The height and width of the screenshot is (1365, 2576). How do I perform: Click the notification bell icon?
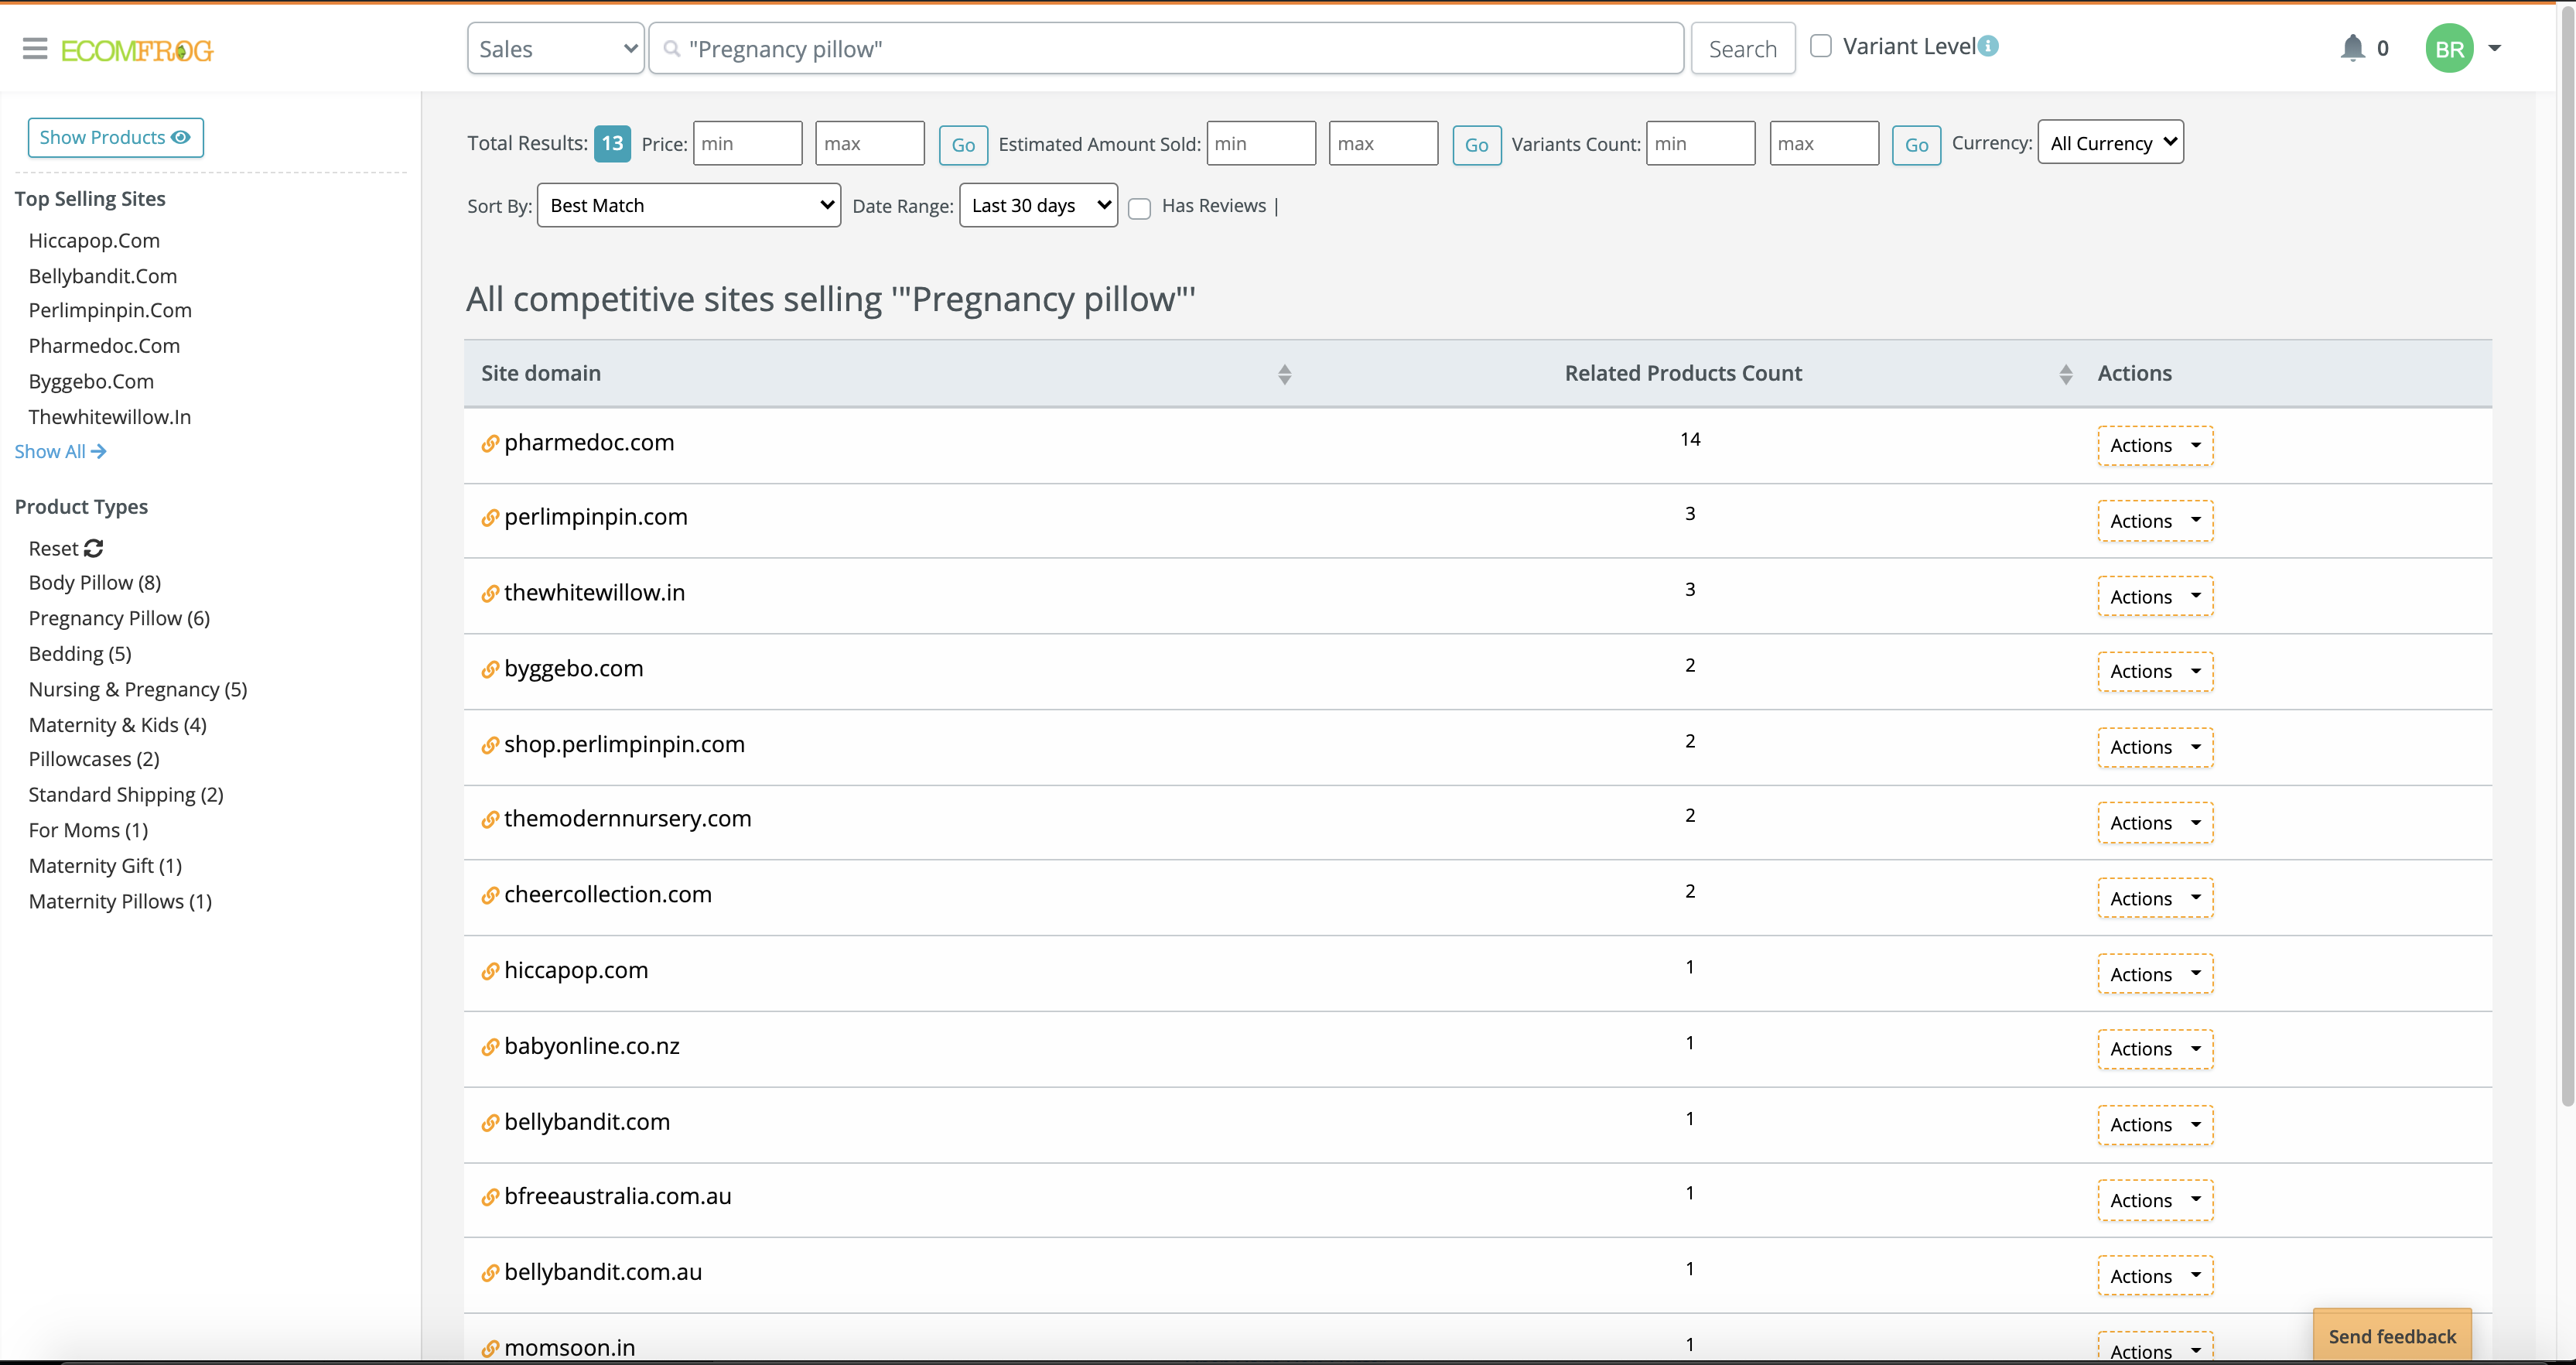point(2353,47)
